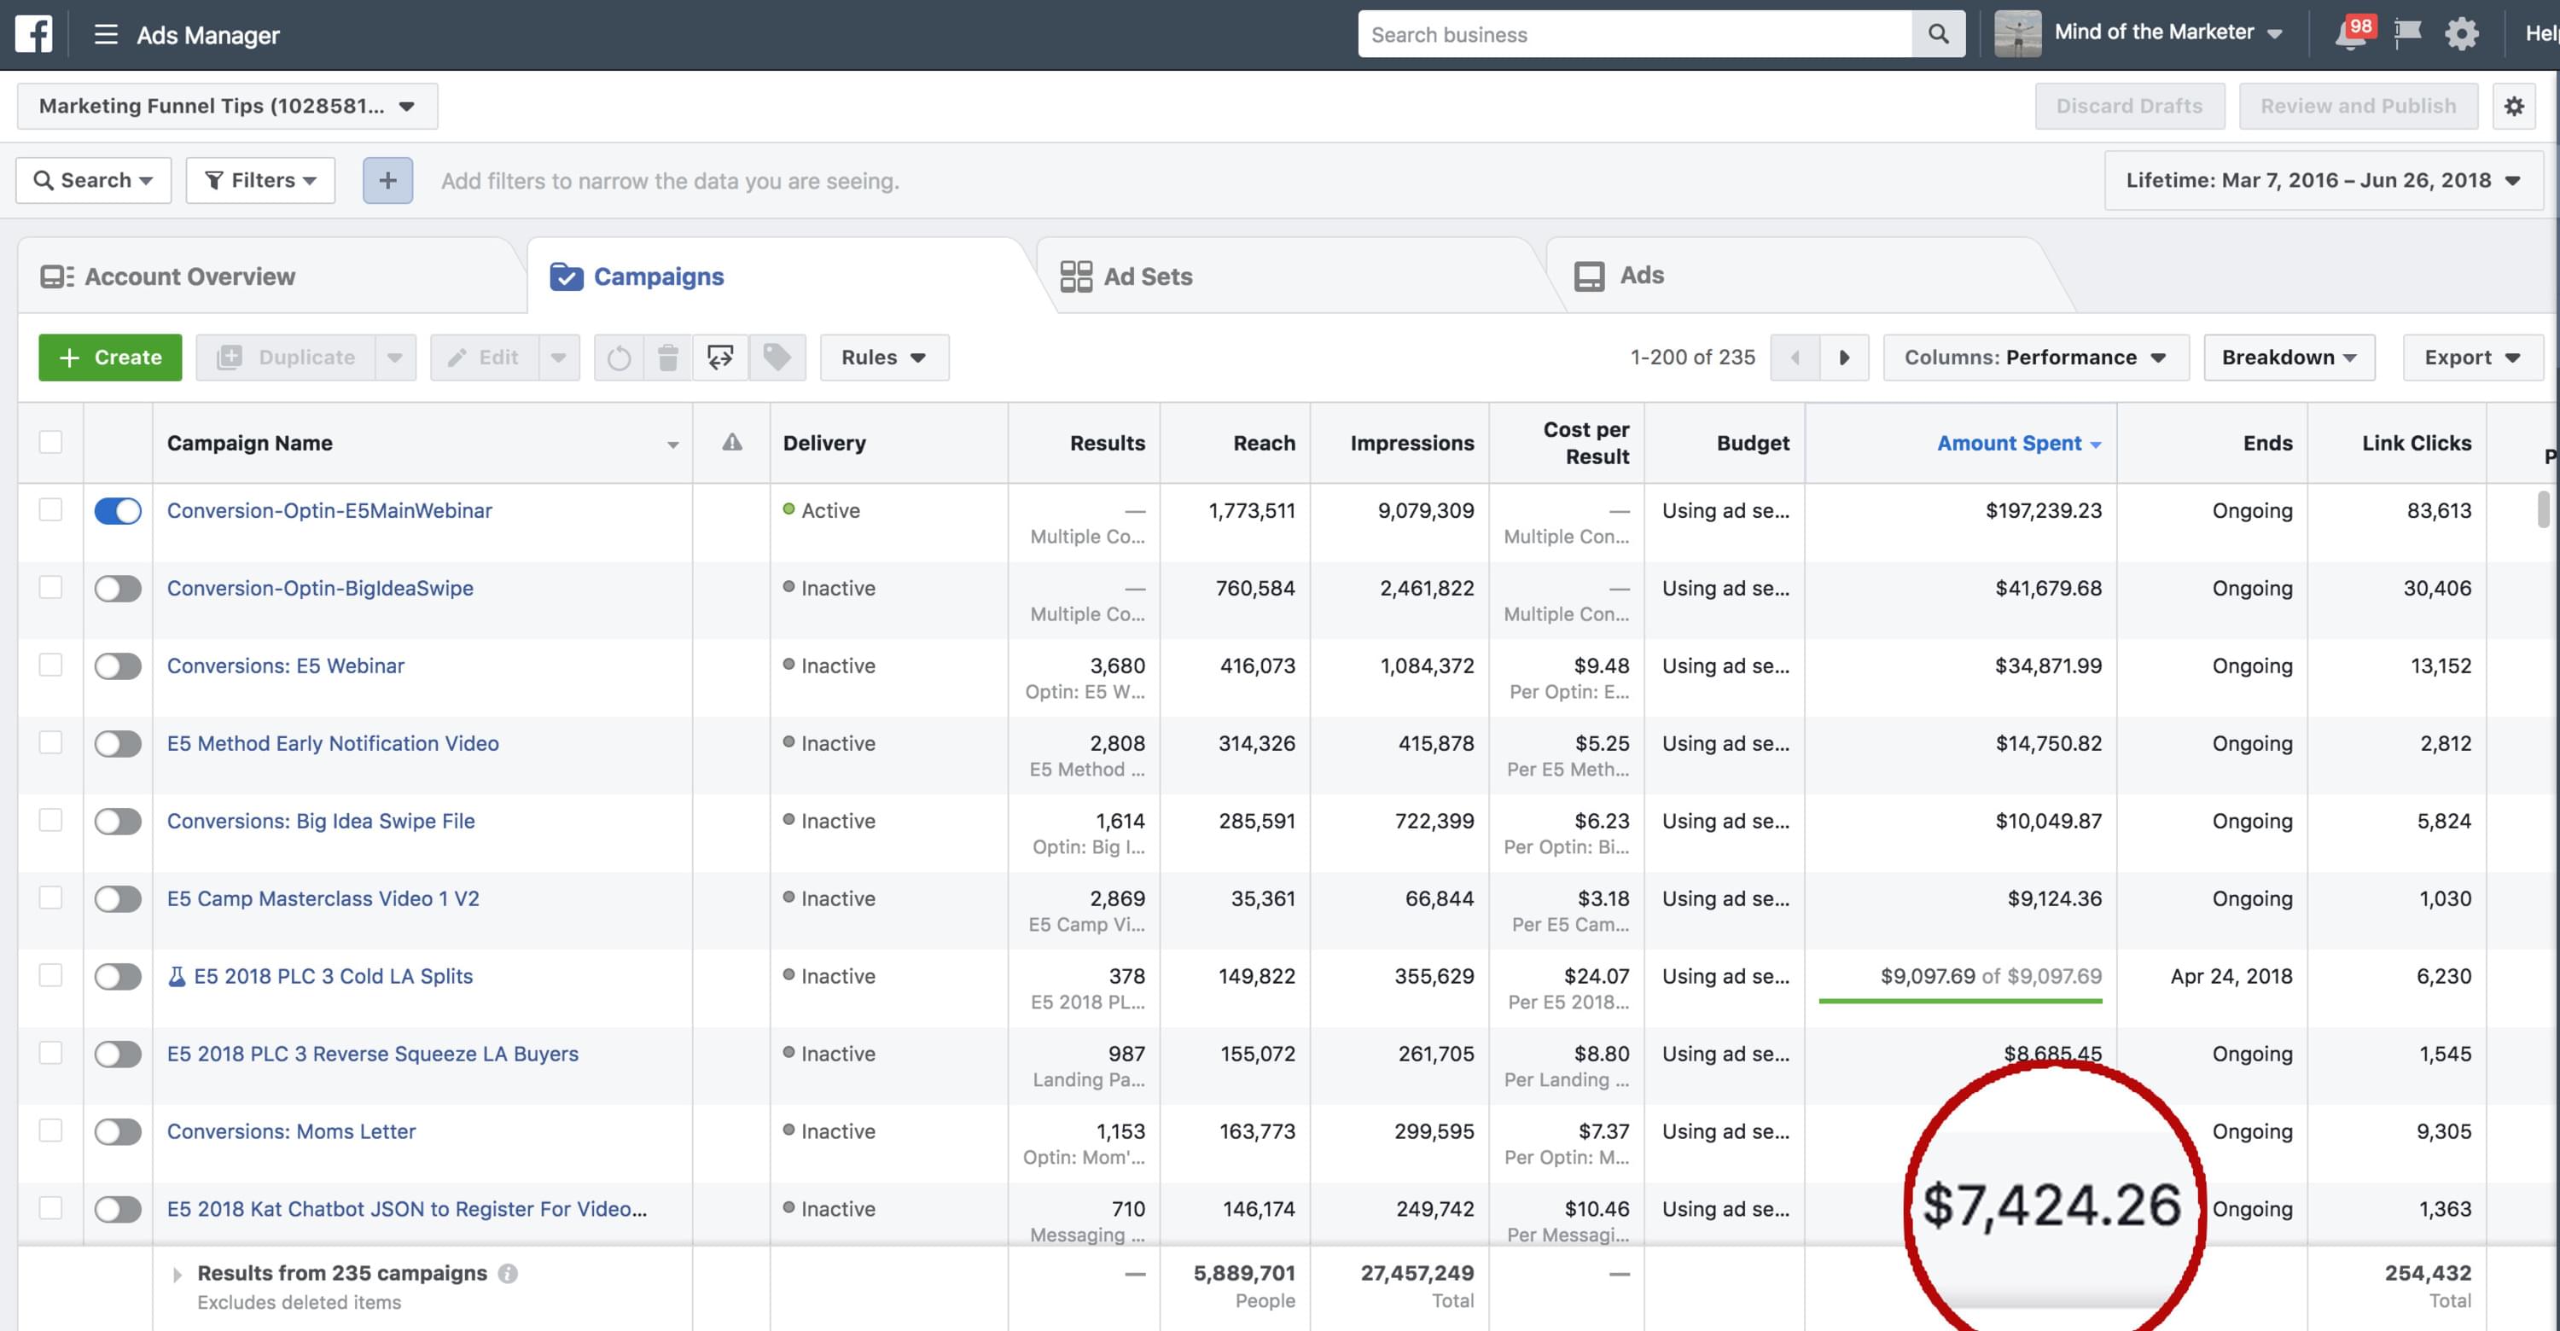Image resolution: width=2560 pixels, height=1331 pixels.
Task: Open the Search dropdown
Action: pos(93,181)
